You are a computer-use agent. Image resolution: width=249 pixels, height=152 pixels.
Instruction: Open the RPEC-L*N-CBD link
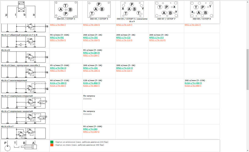click(x=90, y=129)
